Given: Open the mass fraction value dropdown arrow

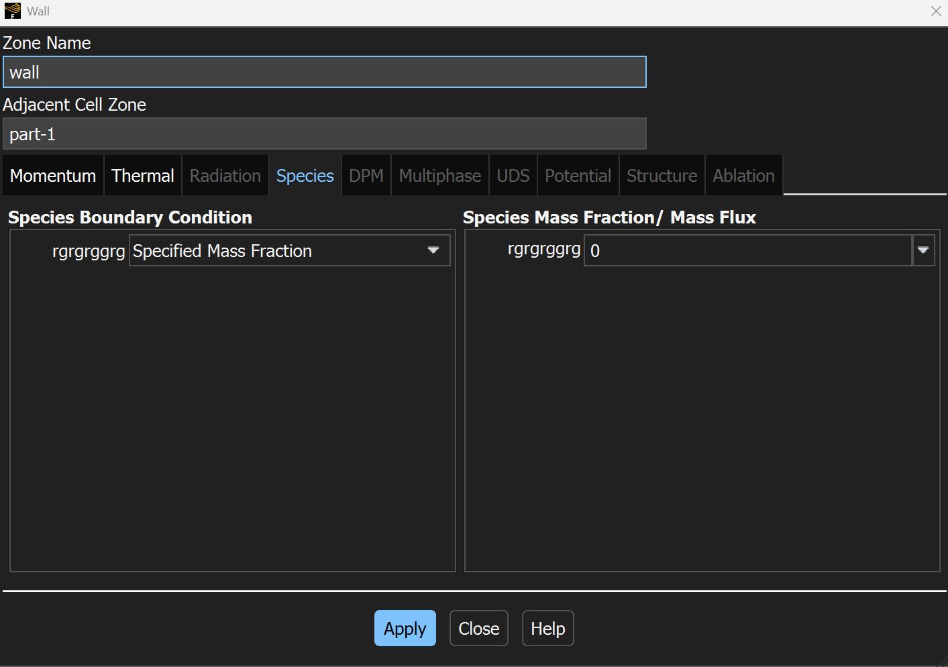Looking at the screenshot, I should [x=923, y=251].
